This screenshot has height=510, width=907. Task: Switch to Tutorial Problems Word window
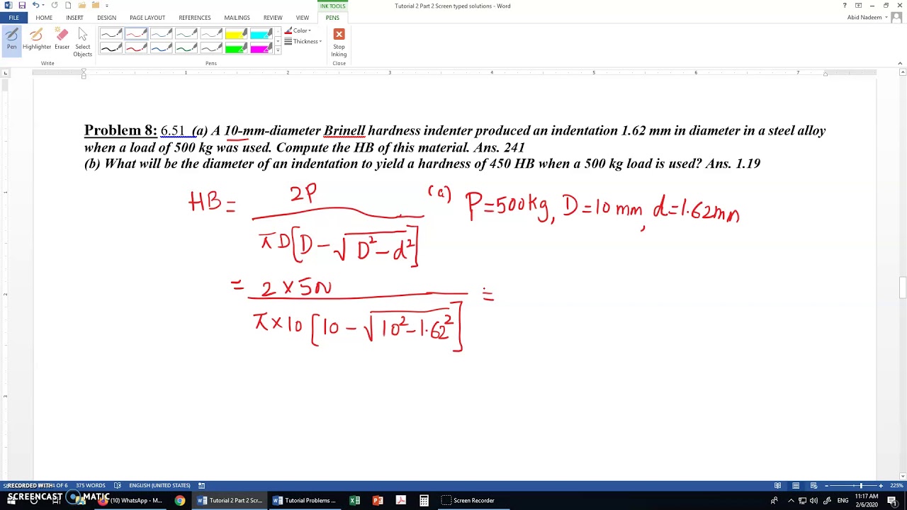(x=304, y=500)
